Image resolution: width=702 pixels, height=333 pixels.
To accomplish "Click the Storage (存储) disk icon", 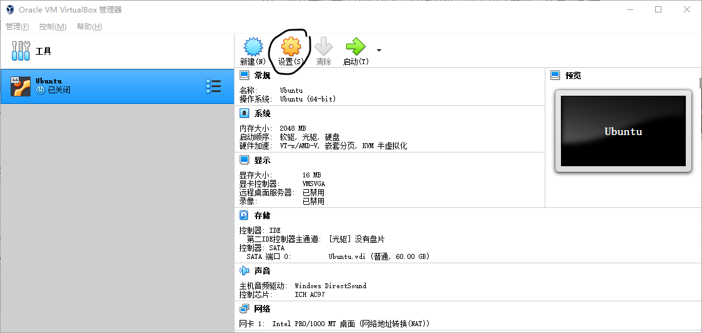I will tap(245, 215).
